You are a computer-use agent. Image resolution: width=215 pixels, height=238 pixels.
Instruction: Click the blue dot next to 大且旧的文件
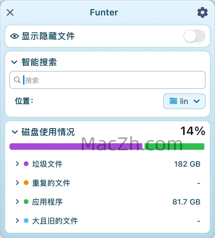point(26,221)
